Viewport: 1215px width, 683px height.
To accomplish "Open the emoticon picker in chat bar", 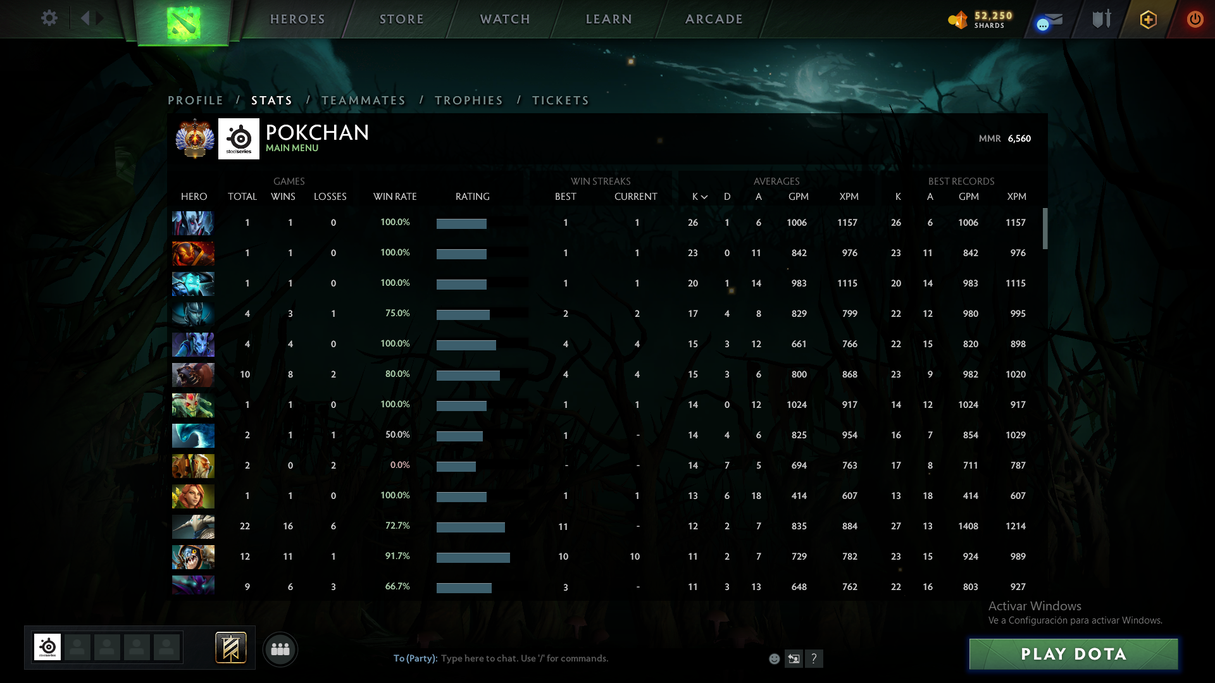I will coord(774,659).
